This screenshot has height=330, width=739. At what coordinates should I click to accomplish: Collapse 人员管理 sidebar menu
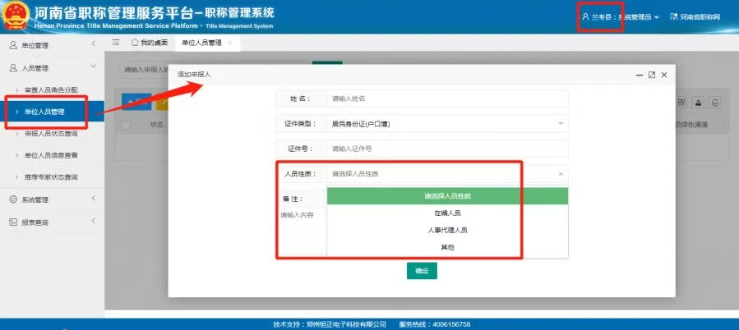52,68
